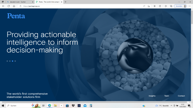Open Microsoft Edge from the taskbar
Image resolution: width=193 pixels, height=108 pixels.
point(50,105)
